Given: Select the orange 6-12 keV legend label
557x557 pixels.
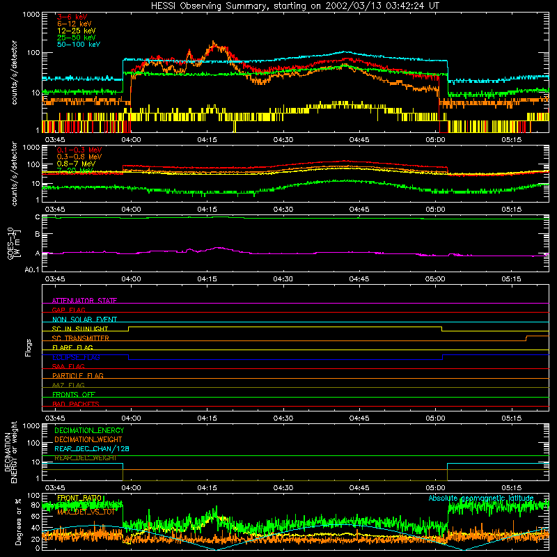Looking at the screenshot, I should point(74,24).
